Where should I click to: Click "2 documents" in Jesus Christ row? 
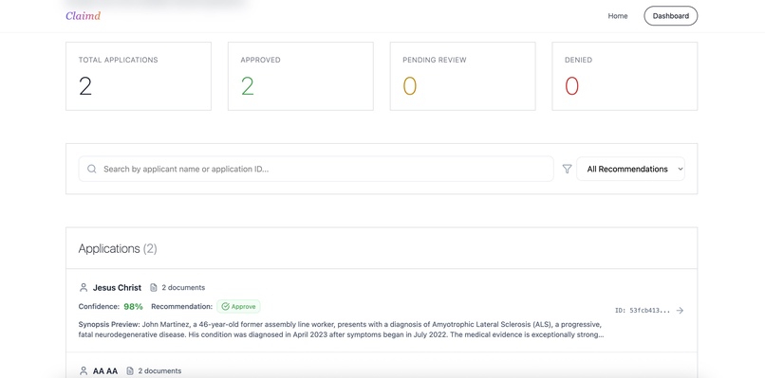[x=183, y=287]
